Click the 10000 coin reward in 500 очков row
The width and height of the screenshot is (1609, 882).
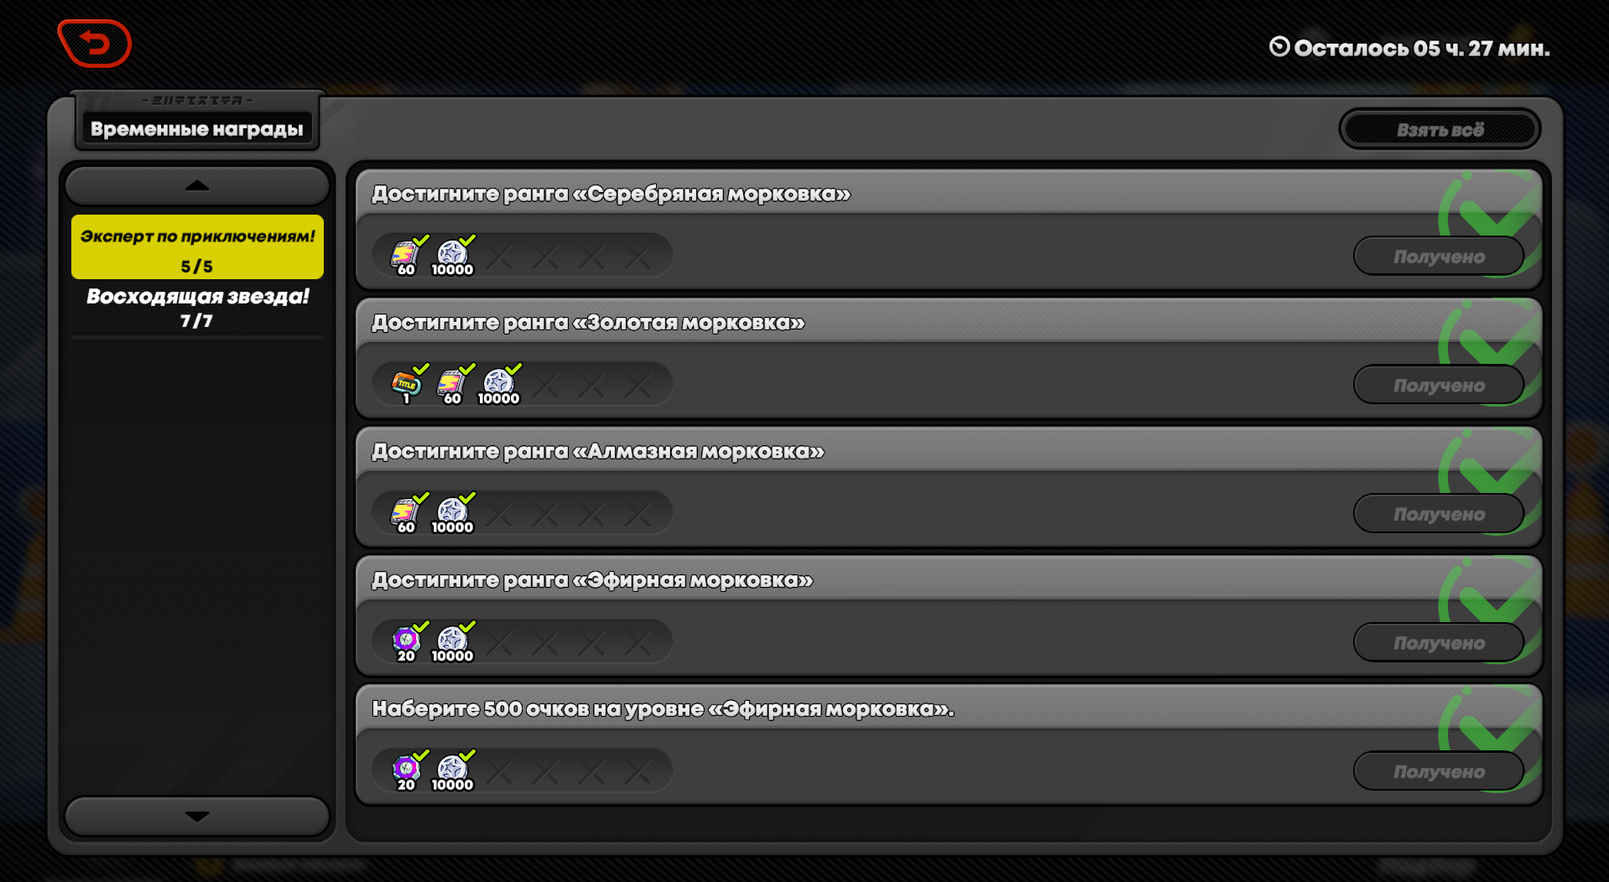(x=453, y=770)
